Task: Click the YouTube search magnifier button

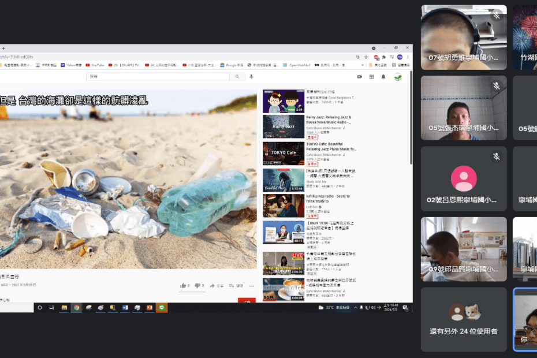Action: [x=237, y=77]
